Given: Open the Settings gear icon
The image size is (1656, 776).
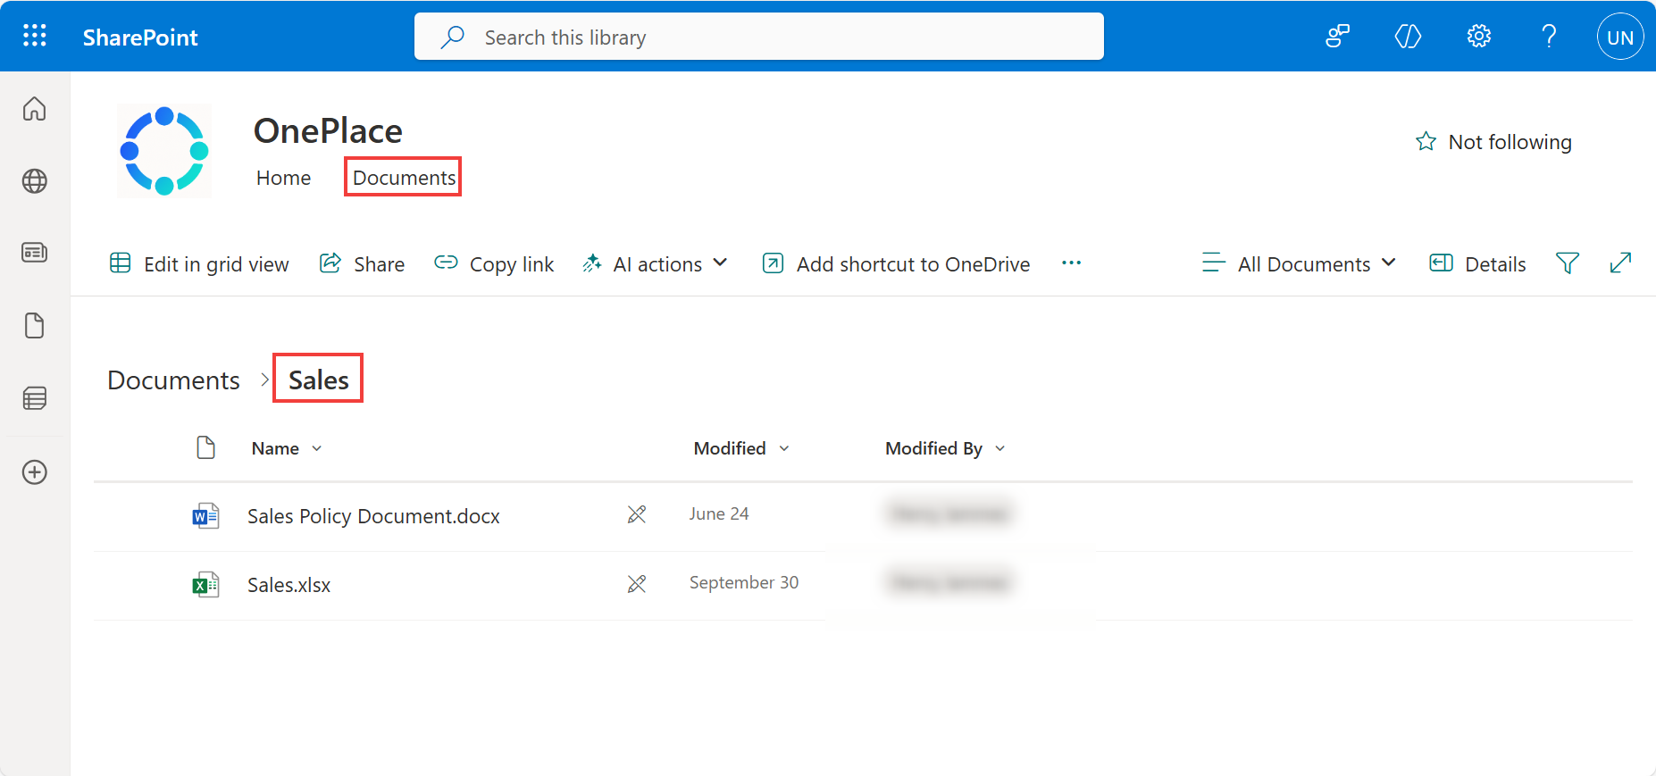Looking at the screenshot, I should click(x=1479, y=37).
